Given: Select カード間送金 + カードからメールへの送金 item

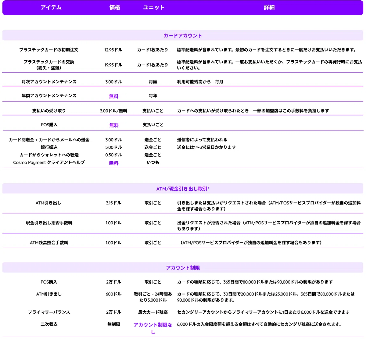Looking at the screenshot, I should pyautogui.click(x=49, y=140).
